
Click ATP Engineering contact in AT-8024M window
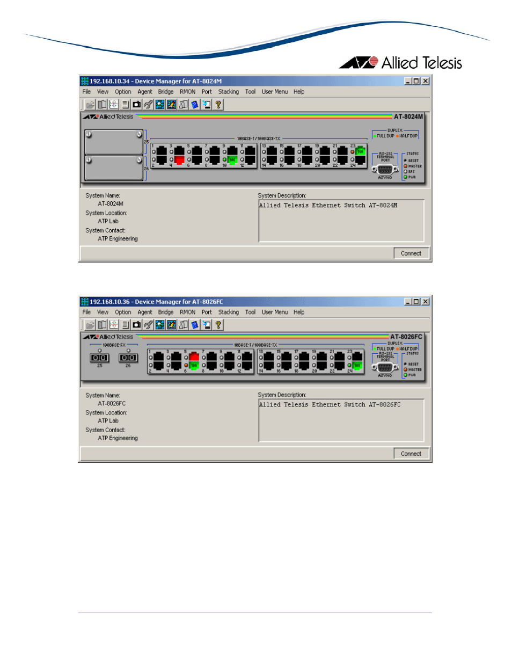point(118,239)
